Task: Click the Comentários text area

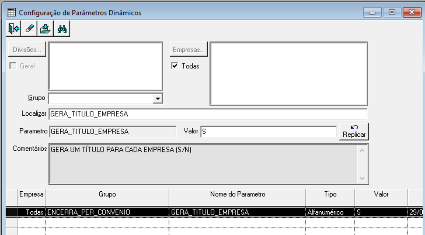Action: (203, 164)
